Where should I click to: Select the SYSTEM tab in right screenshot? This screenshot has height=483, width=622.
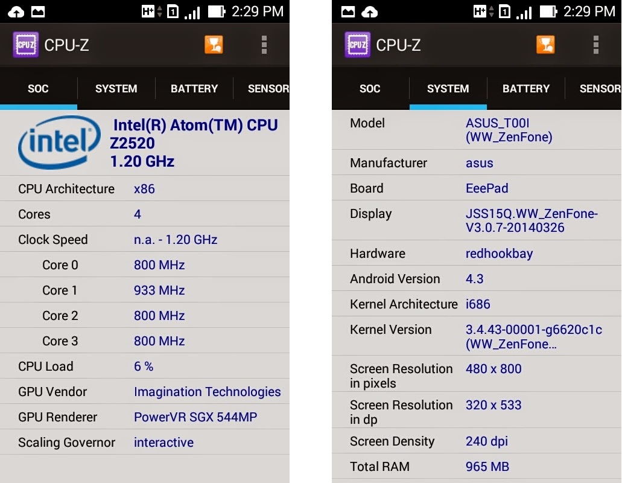pos(448,89)
